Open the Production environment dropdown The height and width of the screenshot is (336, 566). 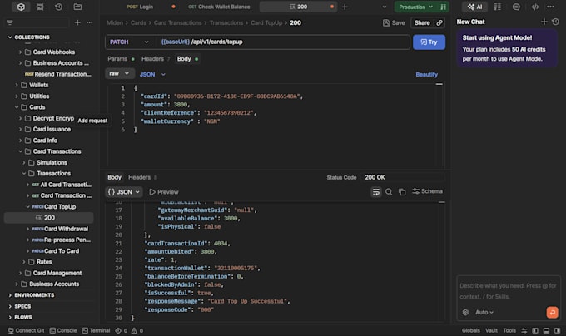pyautogui.click(x=416, y=7)
